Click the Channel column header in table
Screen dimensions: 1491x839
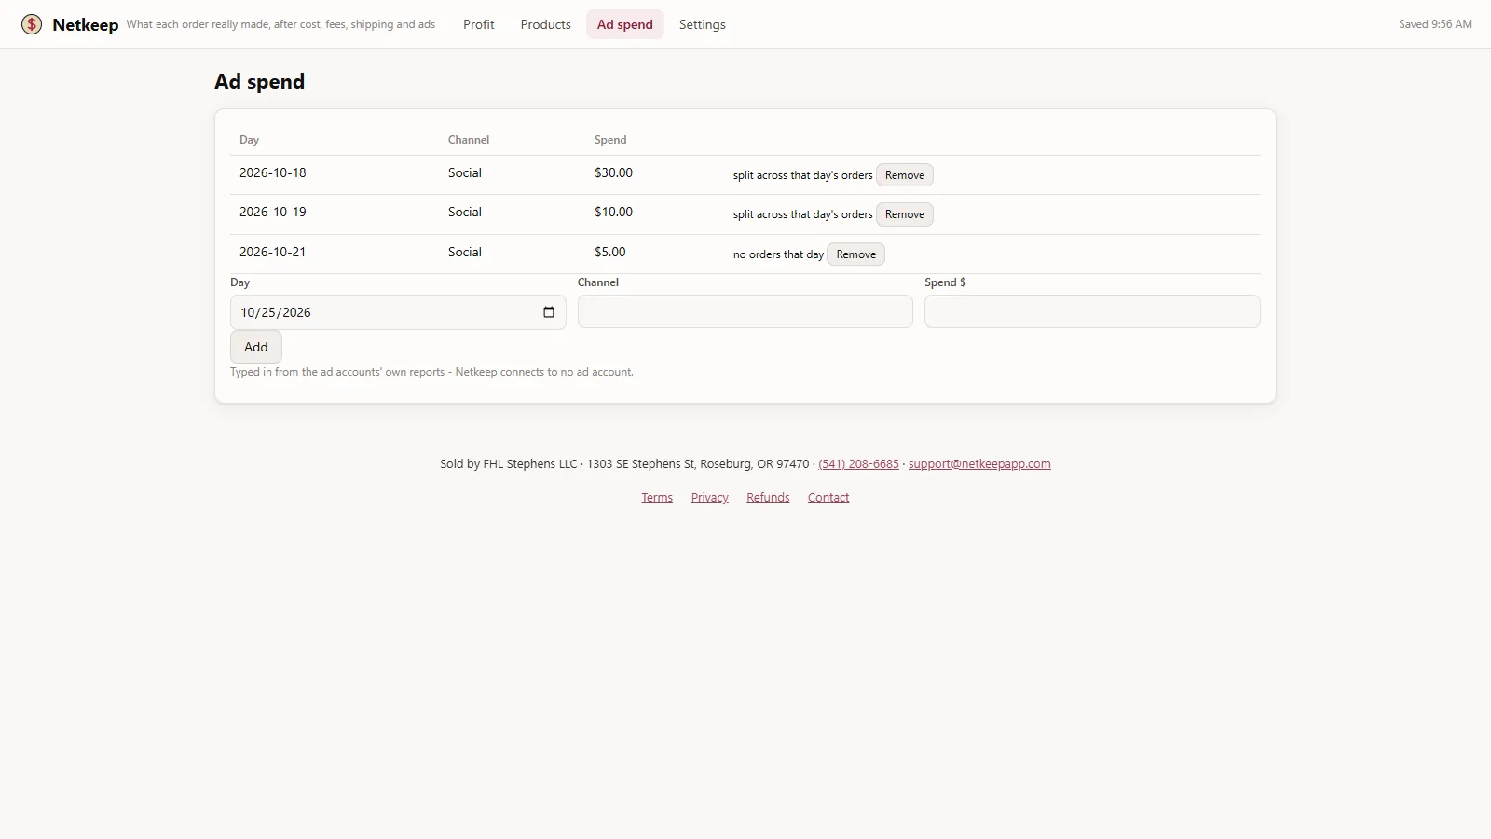point(469,140)
